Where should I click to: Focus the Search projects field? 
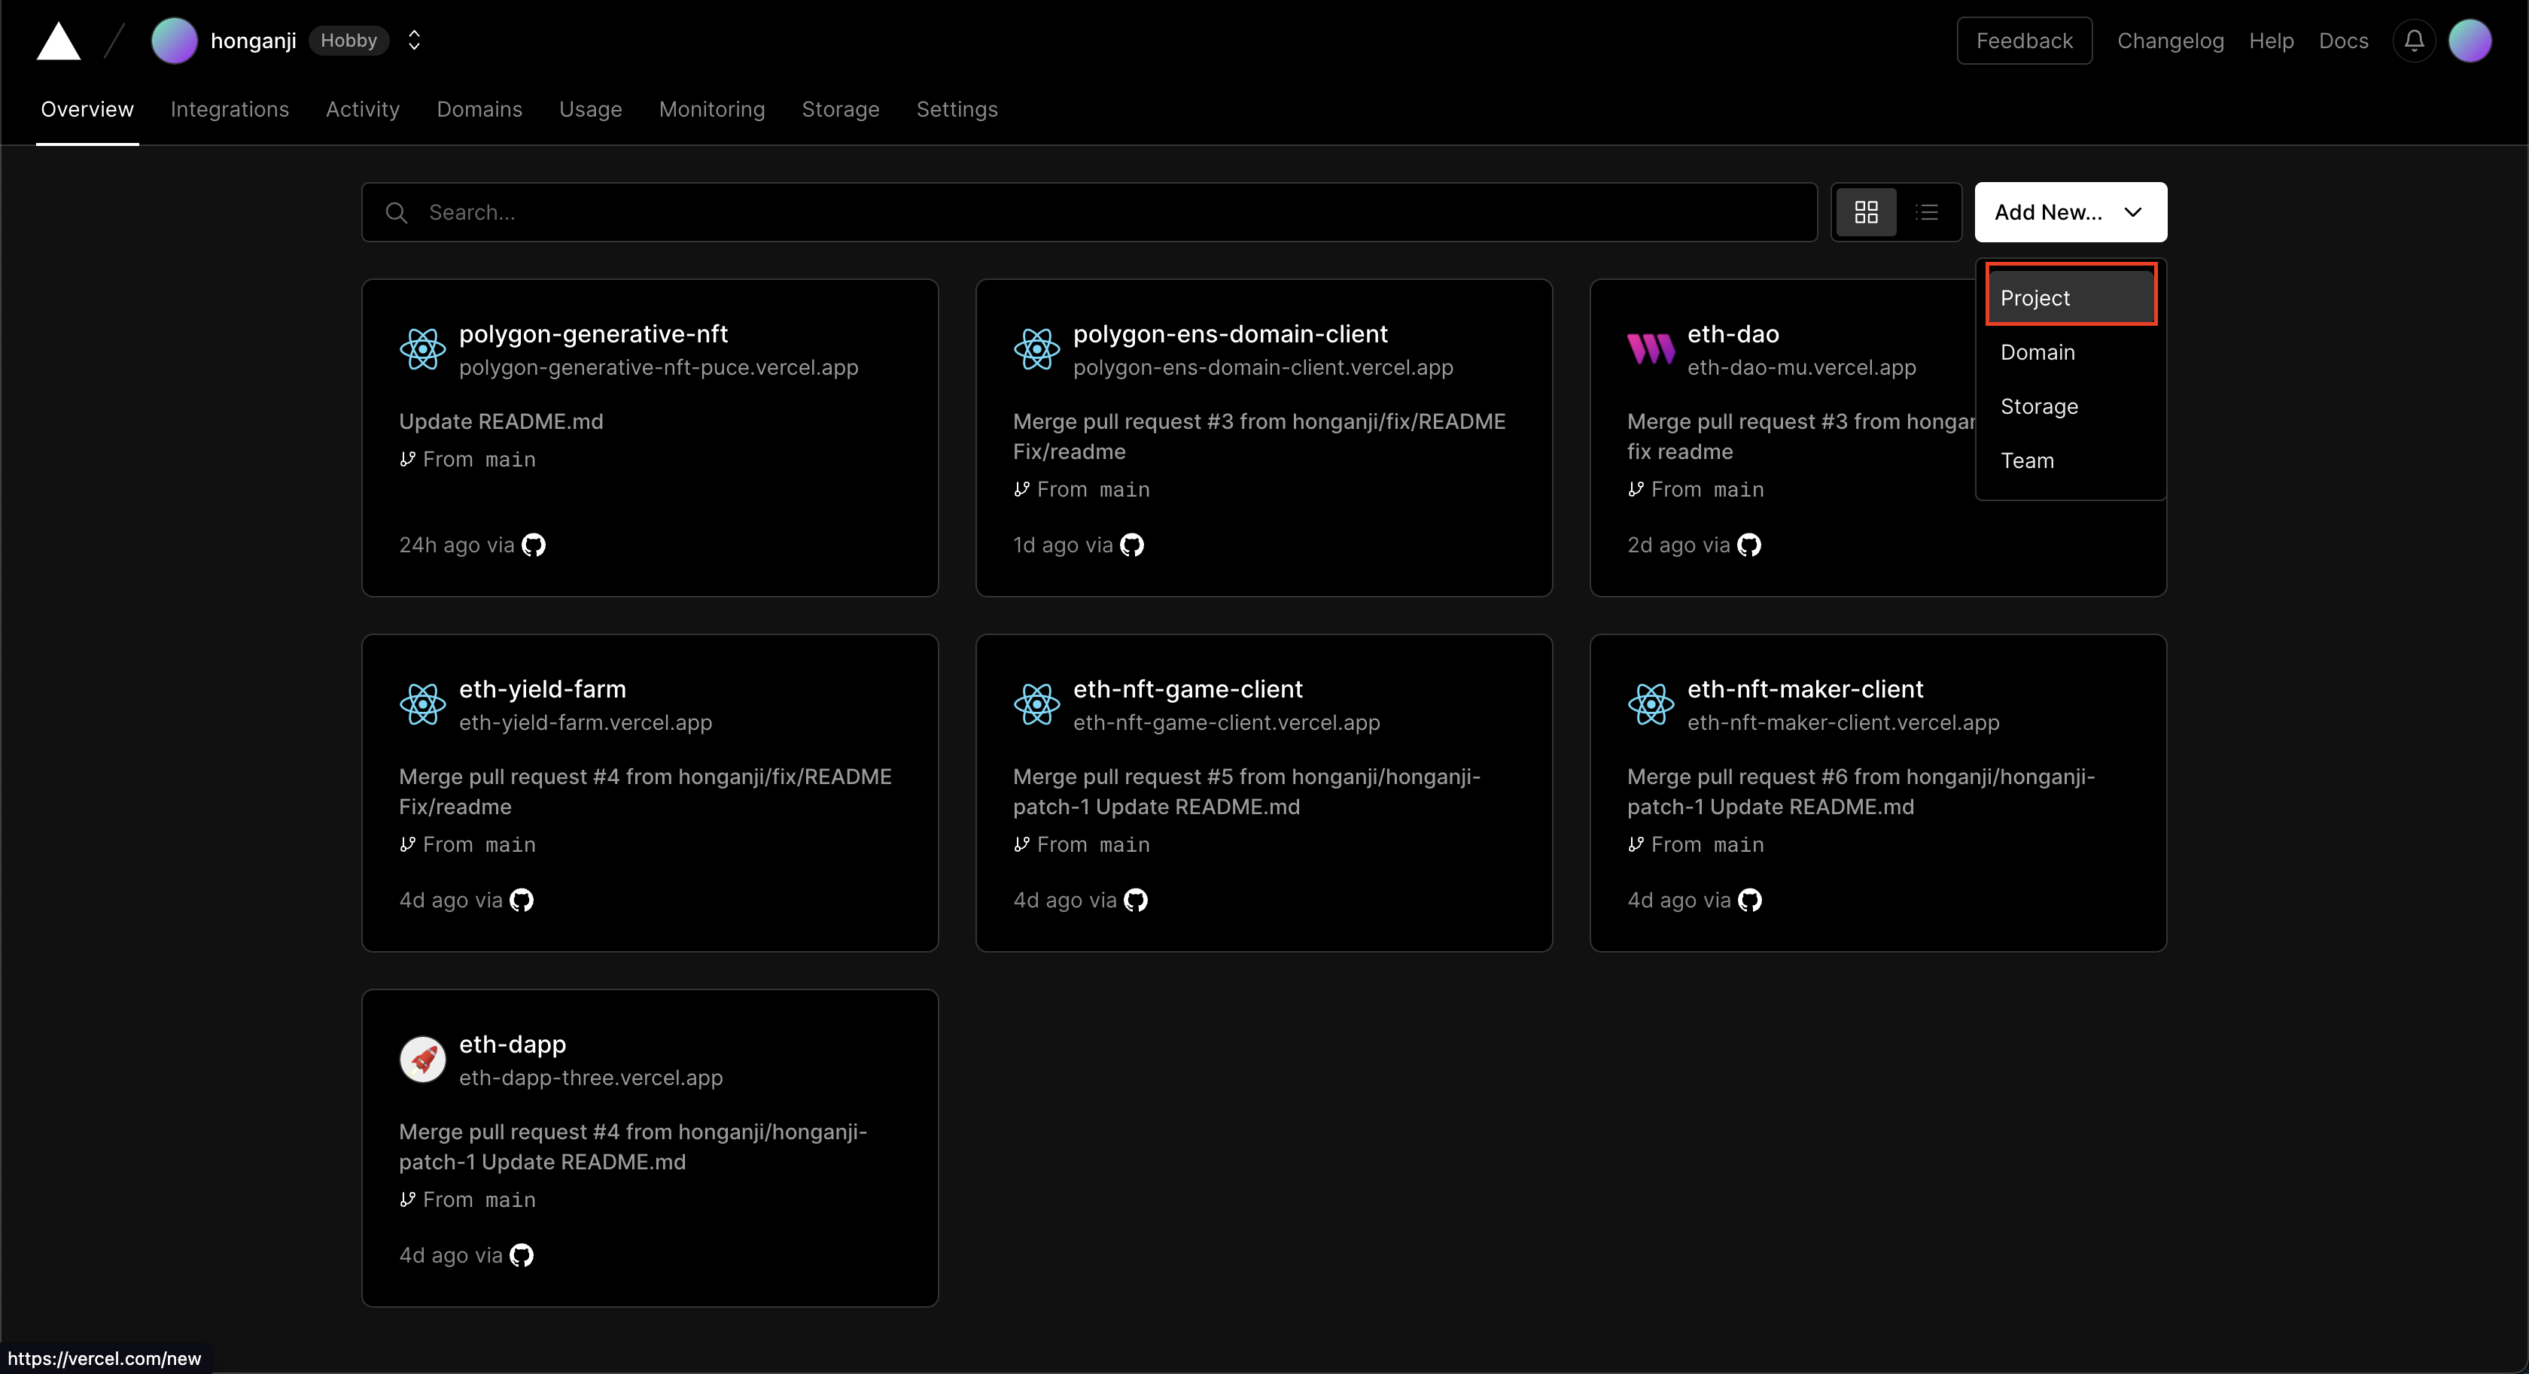pyautogui.click(x=1089, y=212)
